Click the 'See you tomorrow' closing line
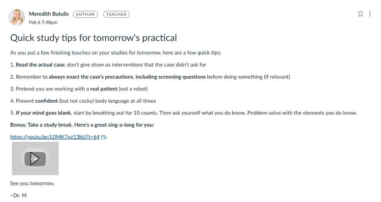The image size is (381, 202). tap(32, 184)
